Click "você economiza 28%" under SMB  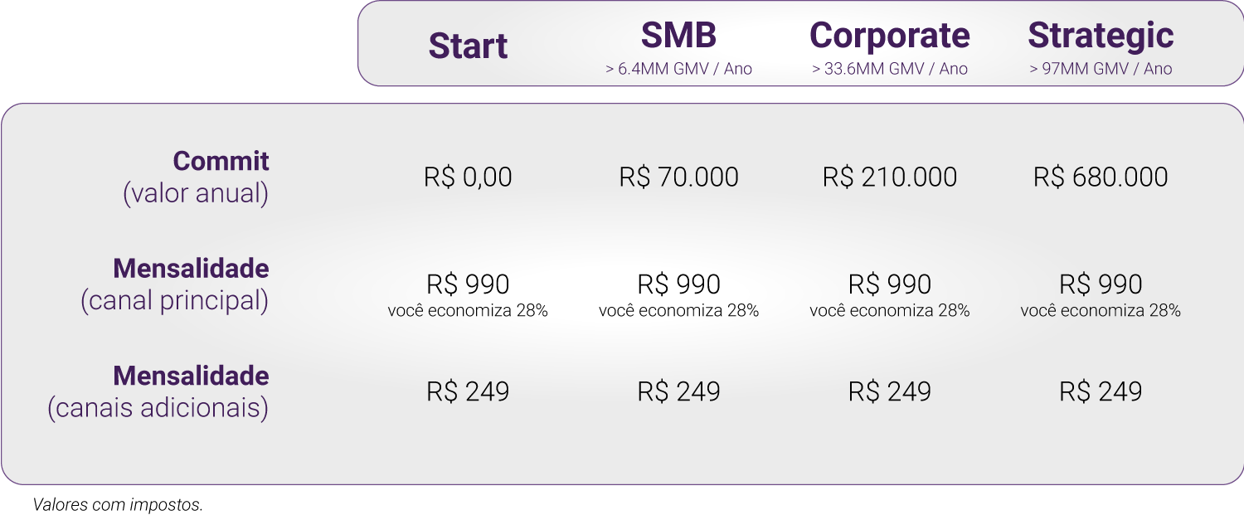coord(678,311)
